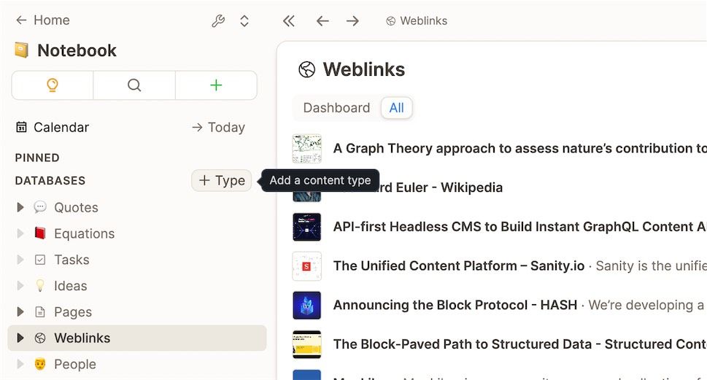Click the up-down chevron workspace switcher
This screenshot has width=707, height=380.
244,21
